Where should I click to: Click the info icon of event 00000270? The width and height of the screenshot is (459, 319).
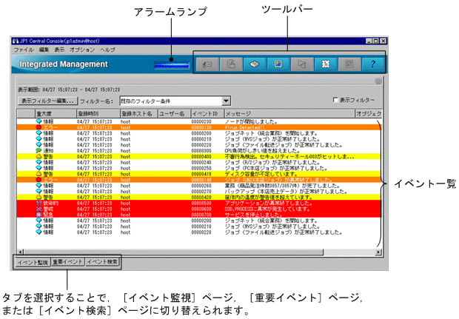(x=38, y=192)
